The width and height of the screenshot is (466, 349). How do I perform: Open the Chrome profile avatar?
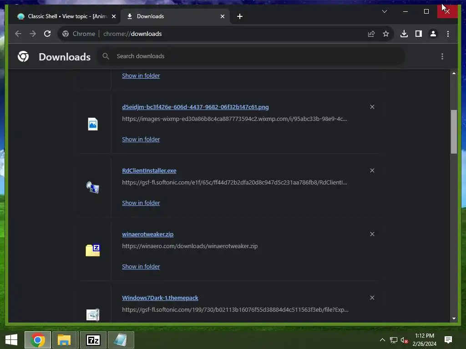click(x=433, y=34)
